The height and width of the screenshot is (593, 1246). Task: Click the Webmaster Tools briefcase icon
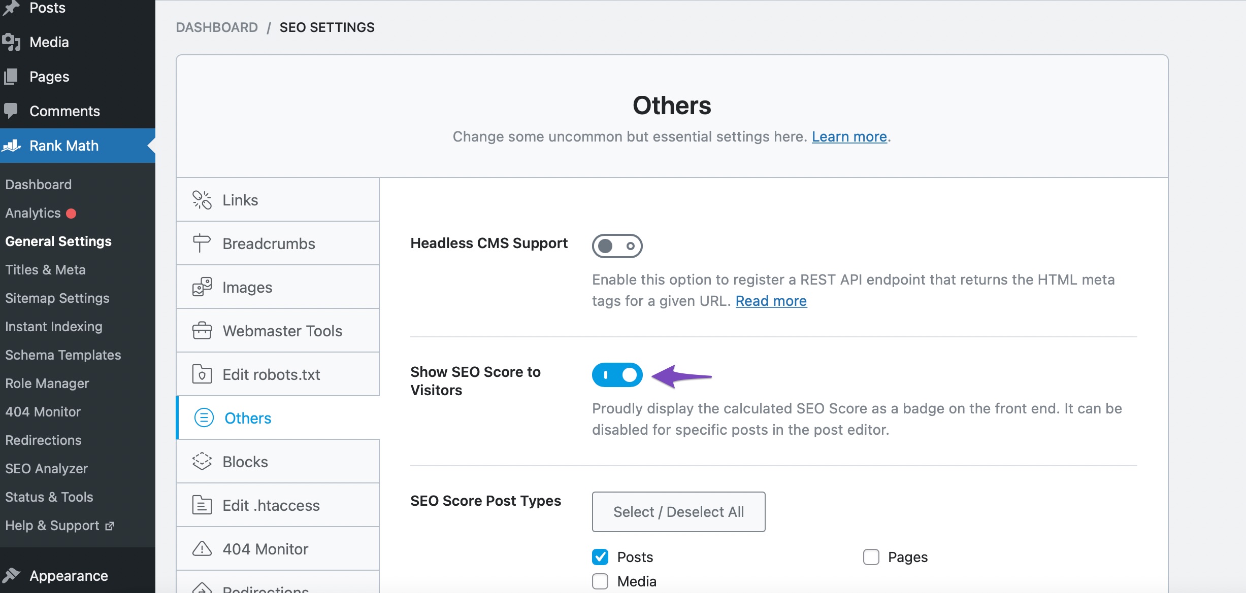(x=202, y=331)
